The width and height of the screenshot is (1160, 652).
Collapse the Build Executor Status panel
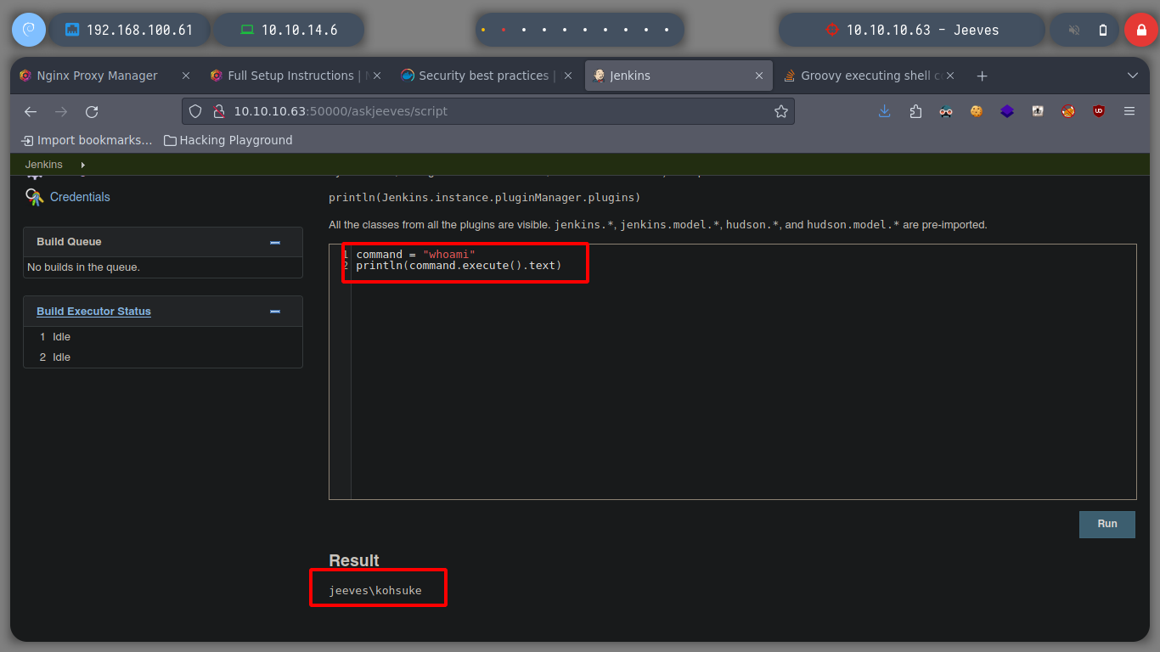275,312
